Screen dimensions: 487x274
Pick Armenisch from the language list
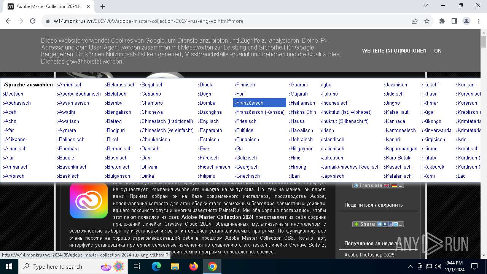tap(70, 84)
